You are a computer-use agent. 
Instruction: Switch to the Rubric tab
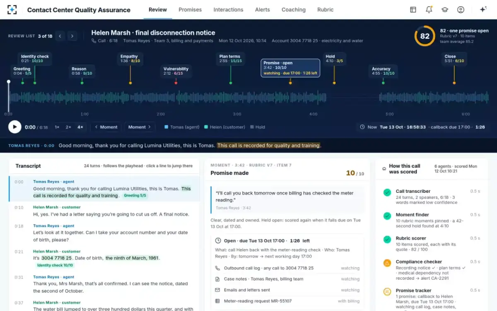pyautogui.click(x=326, y=10)
